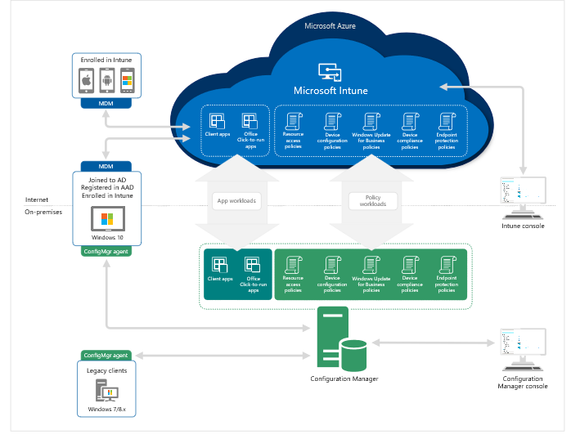Click the Configuration Manager console computer icon

(523, 350)
